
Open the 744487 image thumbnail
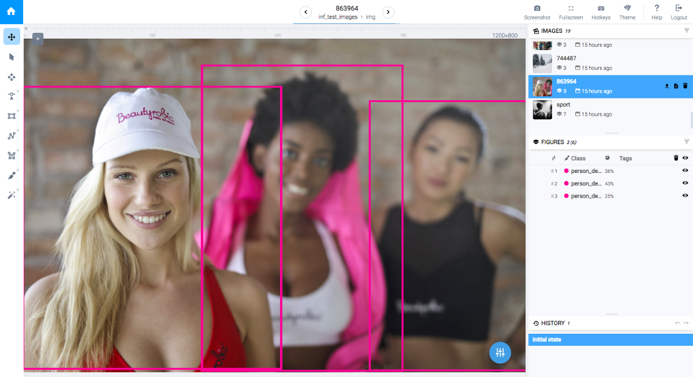click(542, 63)
